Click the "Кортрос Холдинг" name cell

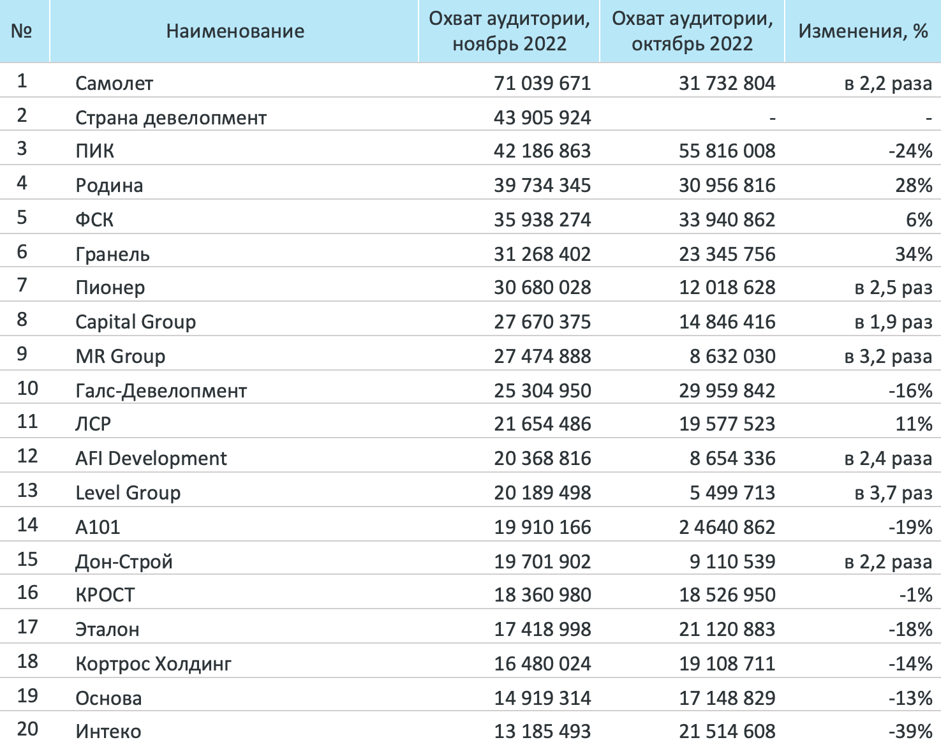click(x=153, y=664)
